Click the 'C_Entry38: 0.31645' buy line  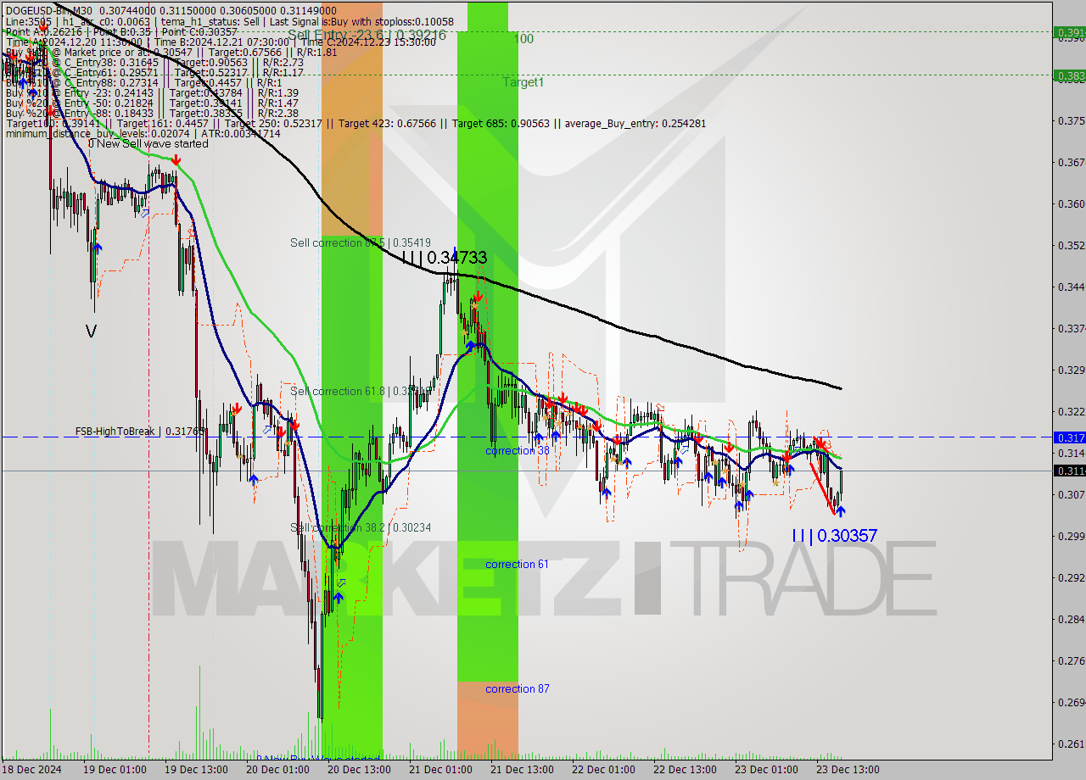(x=154, y=63)
